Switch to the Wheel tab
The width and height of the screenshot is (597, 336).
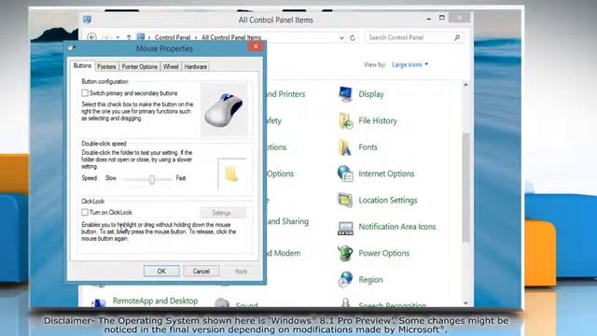pos(171,66)
